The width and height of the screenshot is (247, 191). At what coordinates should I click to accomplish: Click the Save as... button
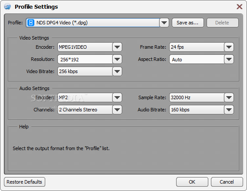[x=188, y=23]
